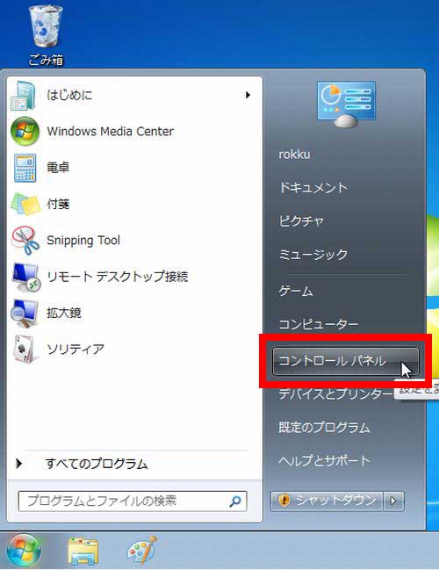Click the 電卓 label text
439x570 pixels.
(x=58, y=168)
